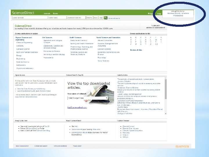Open the Life Sciences heading
Viewport: 209px width, 157px height.
tap(47, 38)
